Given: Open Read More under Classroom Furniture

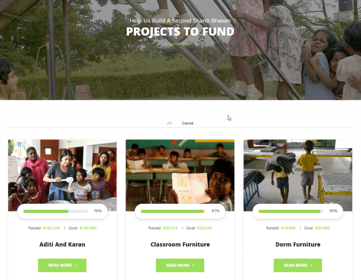Looking at the screenshot, I should (180, 265).
